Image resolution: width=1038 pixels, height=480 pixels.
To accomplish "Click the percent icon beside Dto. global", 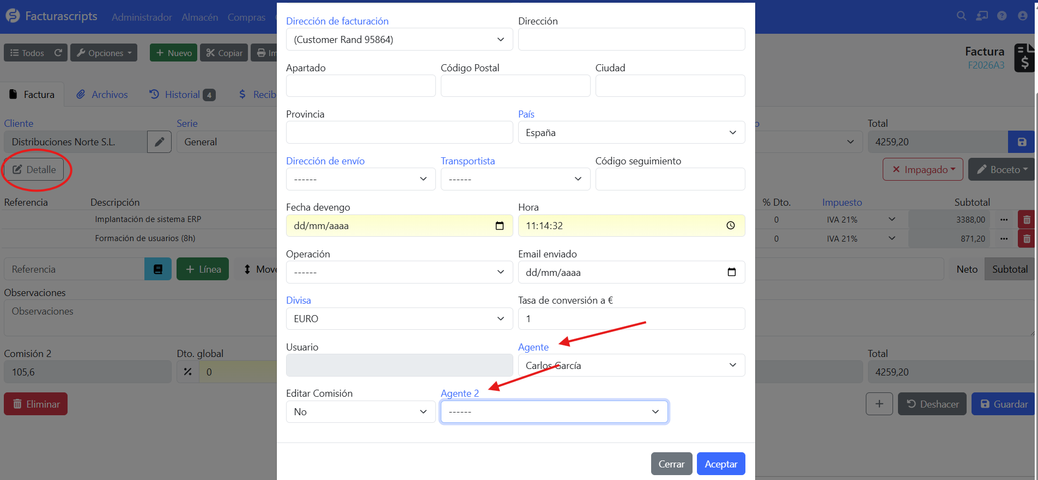I will point(187,372).
